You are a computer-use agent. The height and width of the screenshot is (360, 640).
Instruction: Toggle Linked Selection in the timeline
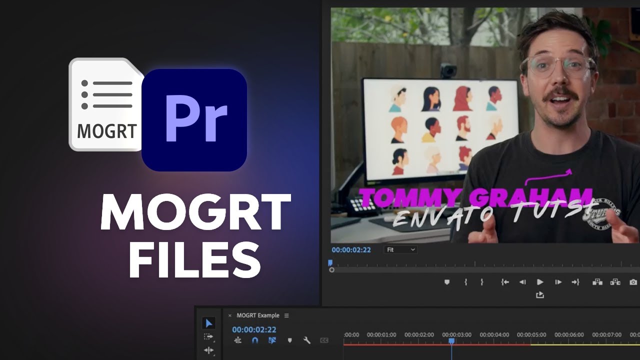pyautogui.click(x=272, y=340)
